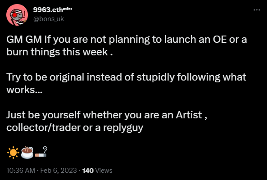267x180 pixels.
Task: Click the paragraph starting with GM GM
Action: coord(127,45)
